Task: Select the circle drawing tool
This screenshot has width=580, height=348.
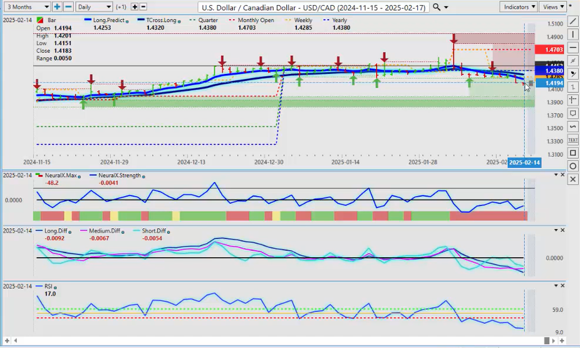Action: coord(572,166)
